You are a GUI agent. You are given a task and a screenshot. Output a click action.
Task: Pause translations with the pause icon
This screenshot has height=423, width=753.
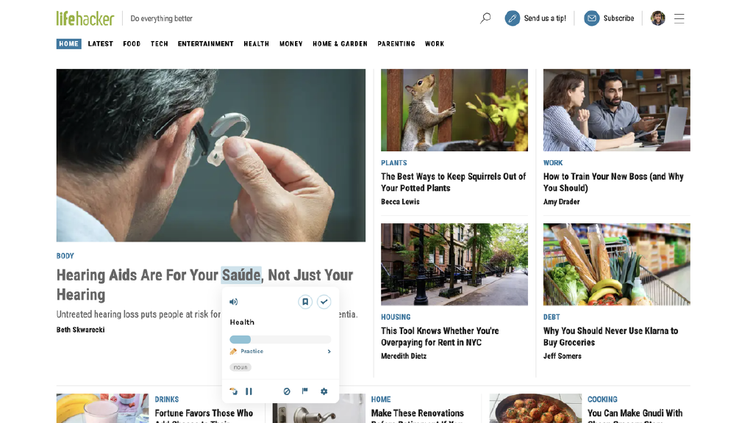pos(249,391)
